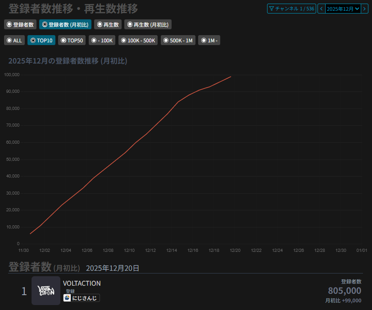The image size is (372, 310).
Task: Choose the TOP50 channel filter
Action: pyautogui.click(x=72, y=41)
